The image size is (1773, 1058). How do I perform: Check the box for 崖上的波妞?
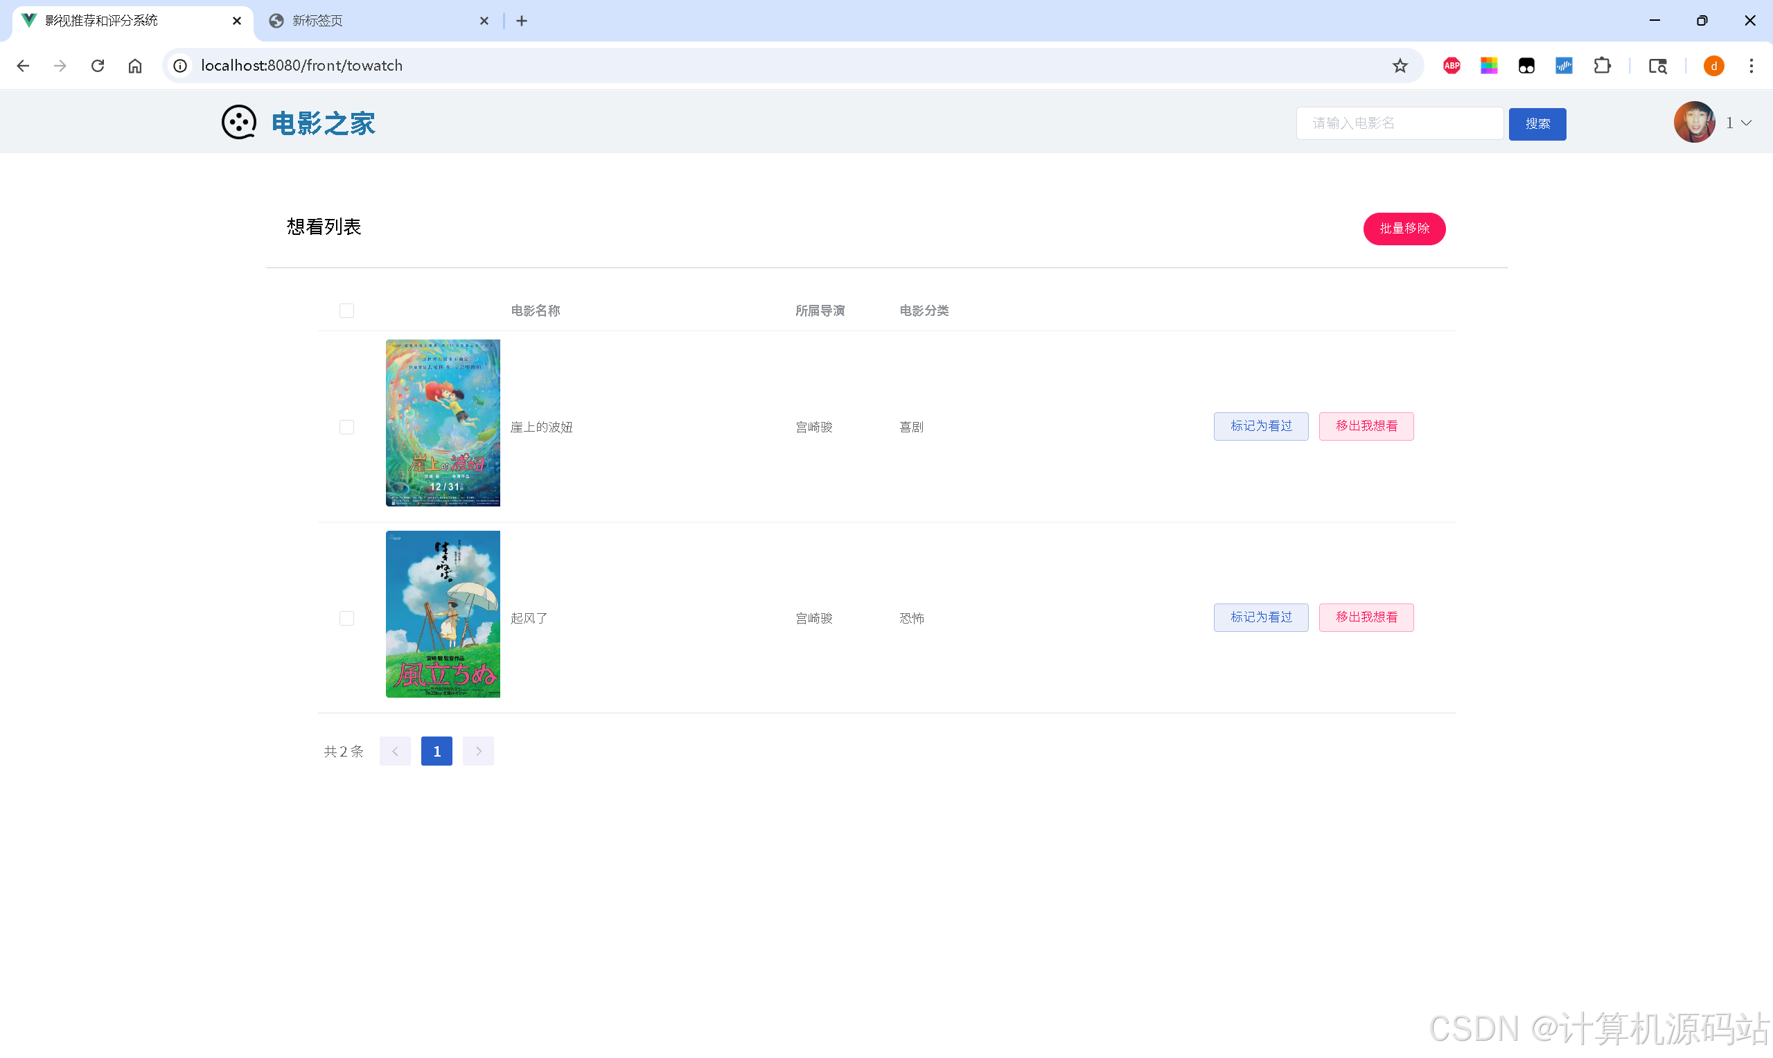pos(346,427)
